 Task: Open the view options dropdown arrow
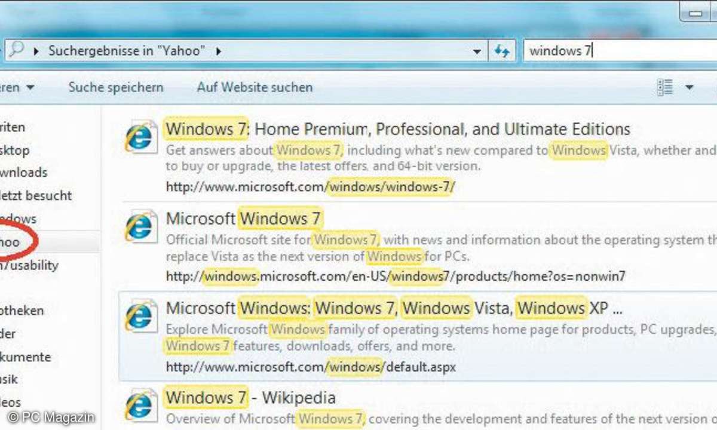[x=689, y=88]
